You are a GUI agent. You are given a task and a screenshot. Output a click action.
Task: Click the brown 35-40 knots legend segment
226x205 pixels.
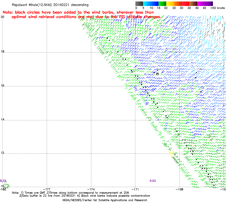(x=193, y=4)
